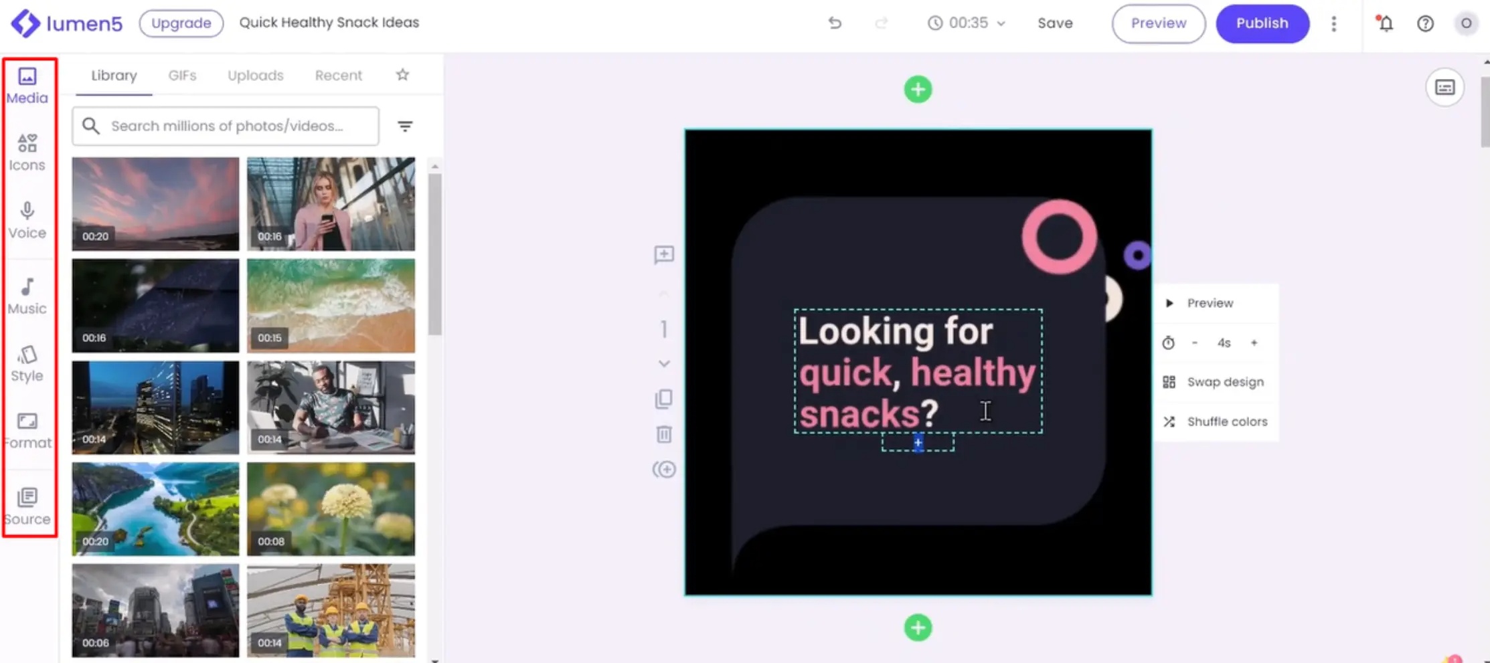This screenshot has height=663, width=1490.
Task: Show favorites star tab in media panel
Action: click(402, 75)
